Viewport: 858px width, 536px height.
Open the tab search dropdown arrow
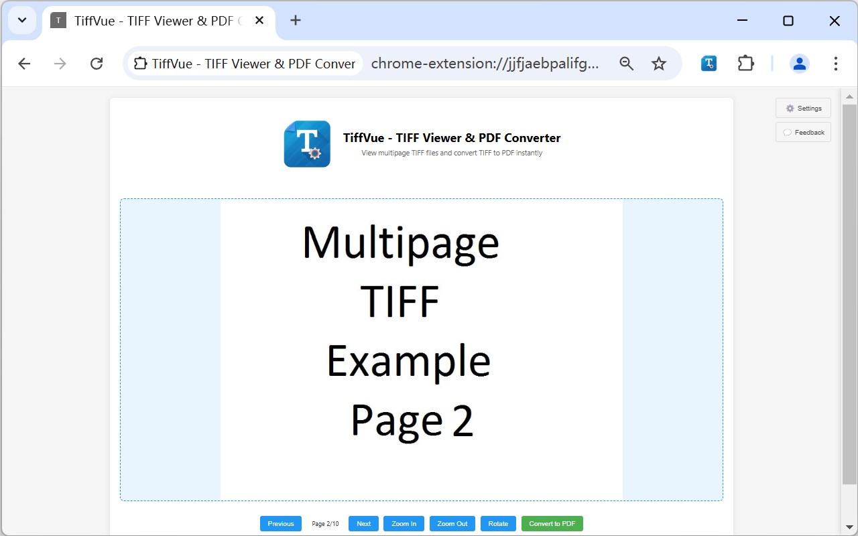[22, 20]
